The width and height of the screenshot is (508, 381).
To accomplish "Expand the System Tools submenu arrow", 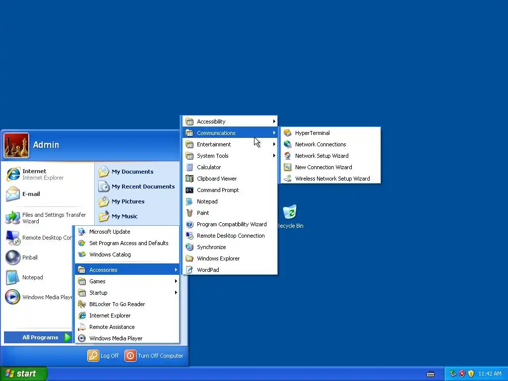I will (x=274, y=156).
